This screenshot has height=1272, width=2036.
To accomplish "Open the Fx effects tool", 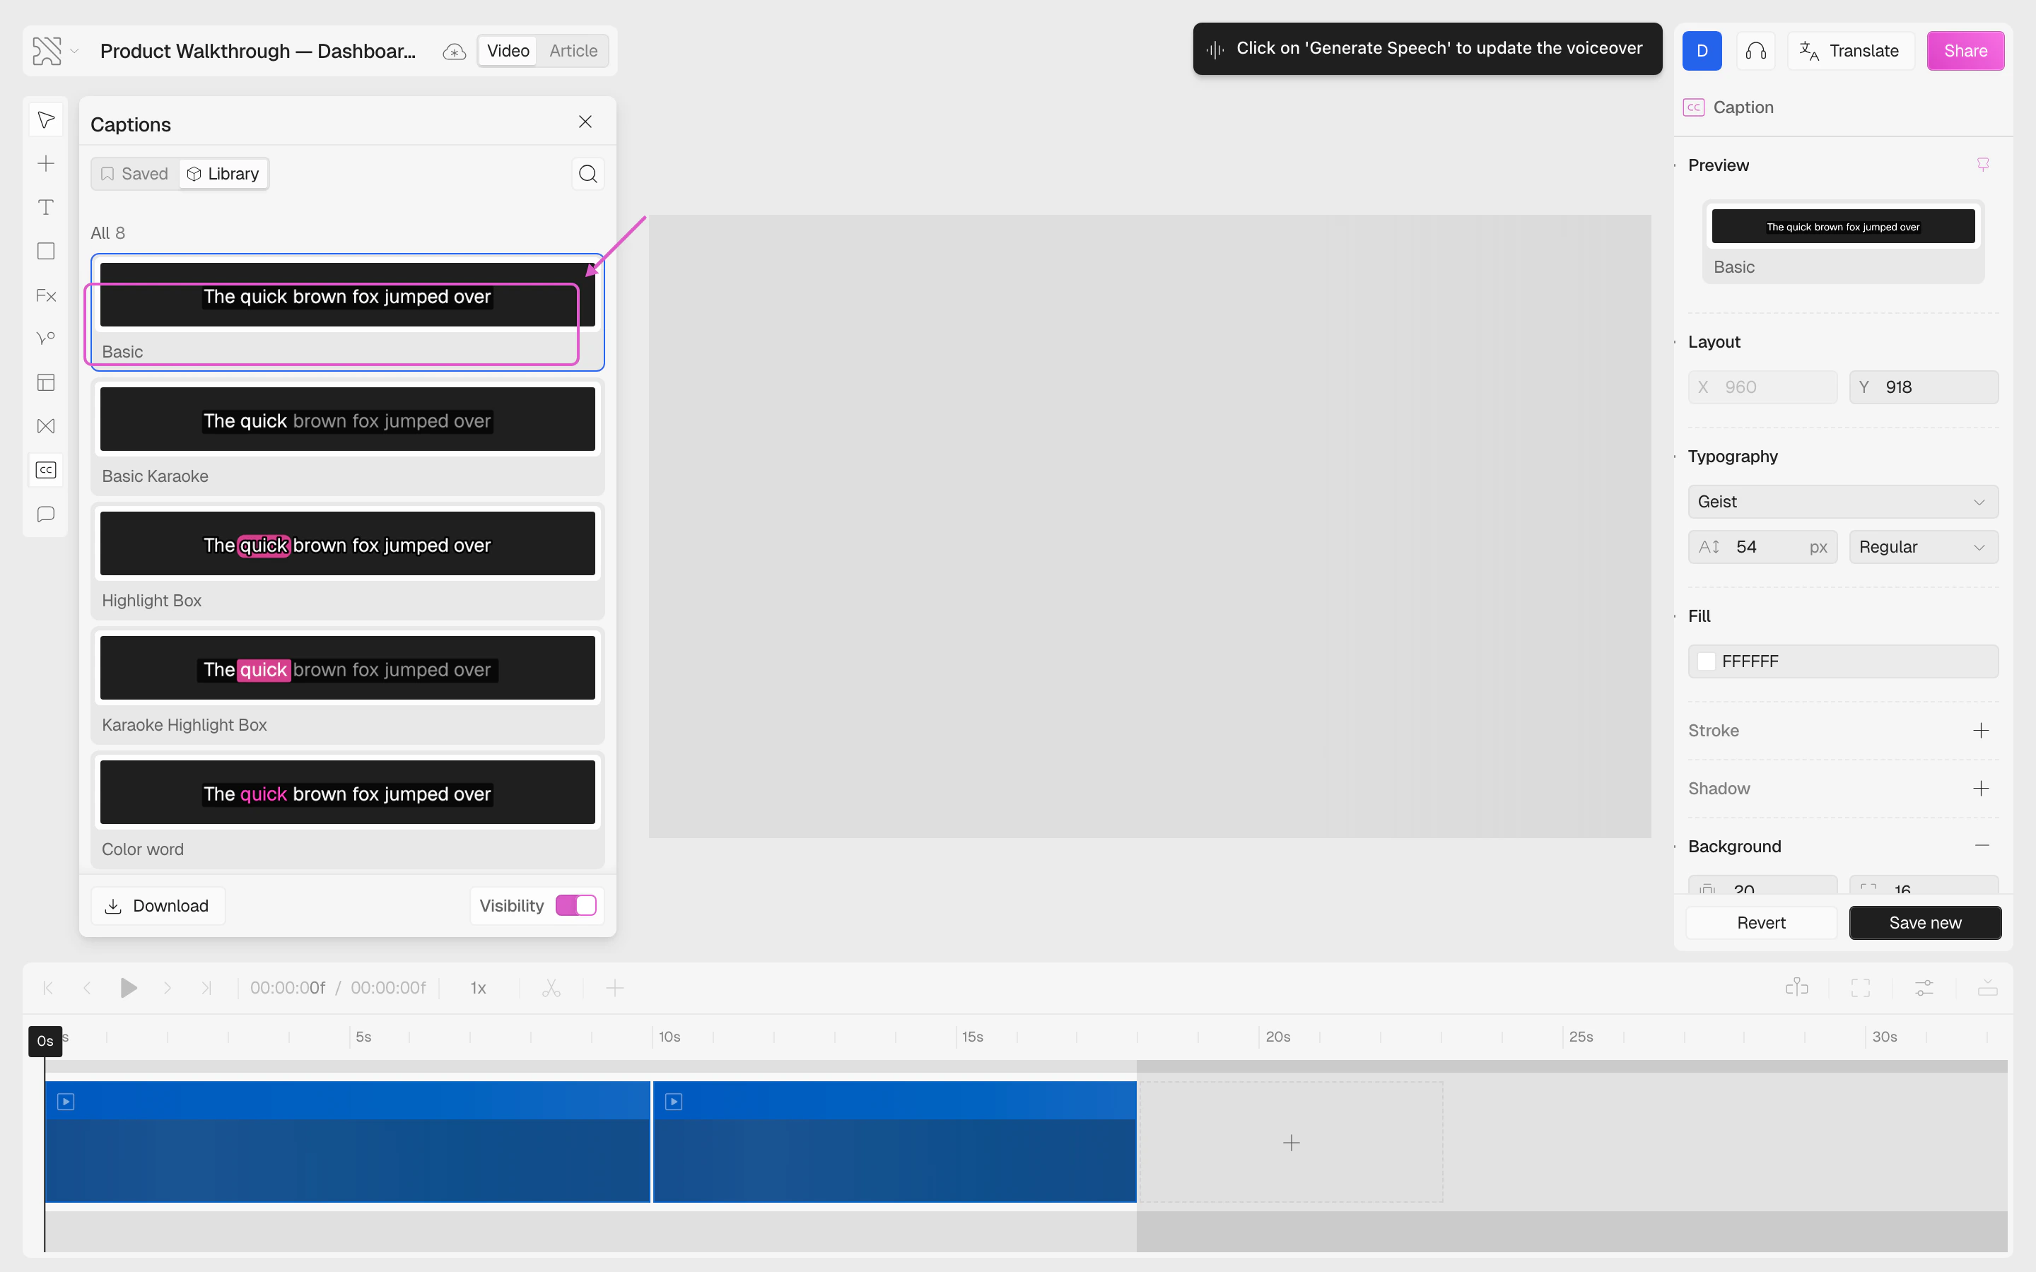I will click(x=46, y=295).
